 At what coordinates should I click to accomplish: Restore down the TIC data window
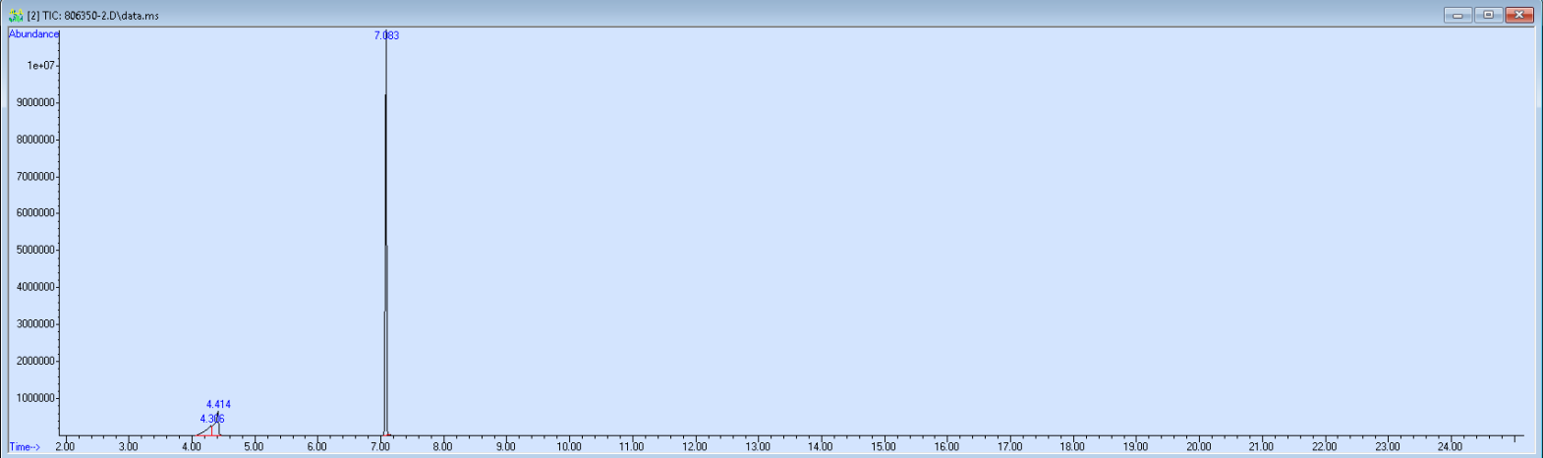coord(1488,15)
